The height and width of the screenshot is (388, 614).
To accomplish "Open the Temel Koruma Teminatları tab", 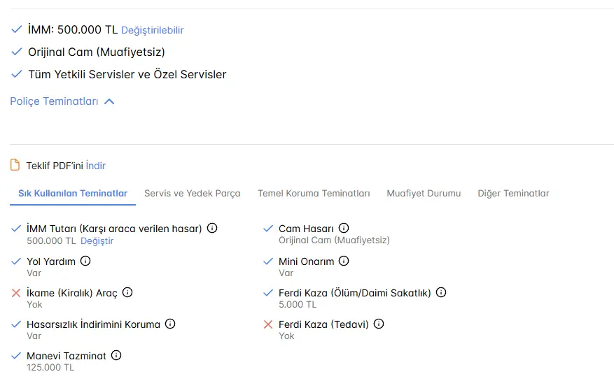I will pyautogui.click(x=314, y=193).
